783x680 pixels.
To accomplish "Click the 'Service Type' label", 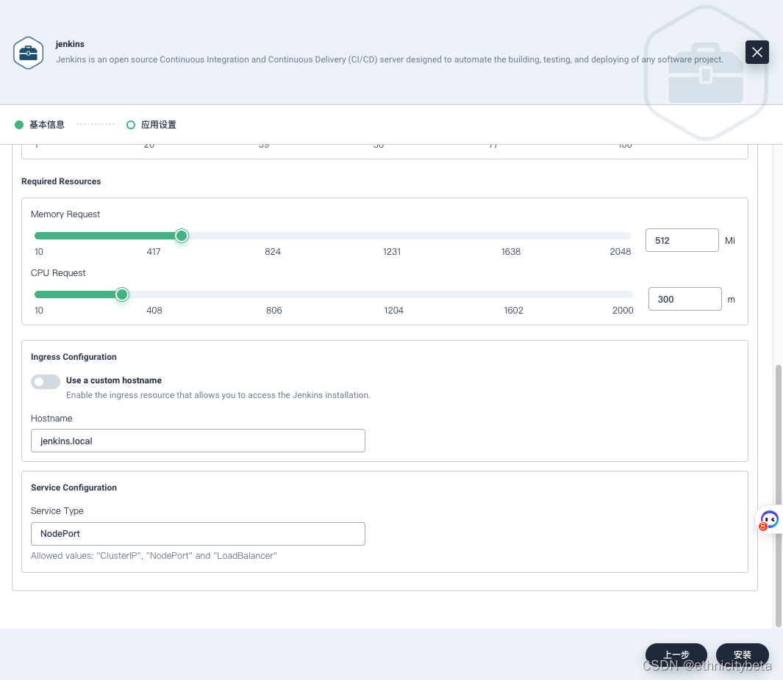I will [57, 511].
